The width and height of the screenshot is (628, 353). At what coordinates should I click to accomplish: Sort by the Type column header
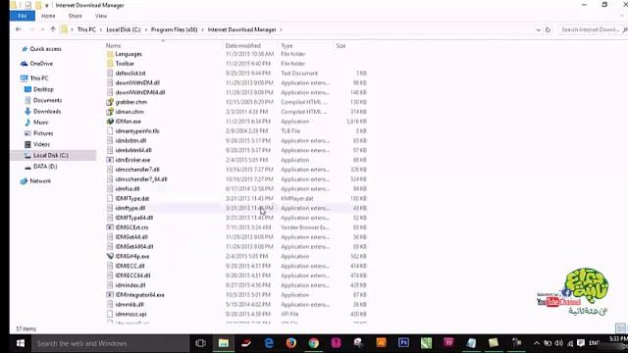pyautogui.click(x=287, y=46)
